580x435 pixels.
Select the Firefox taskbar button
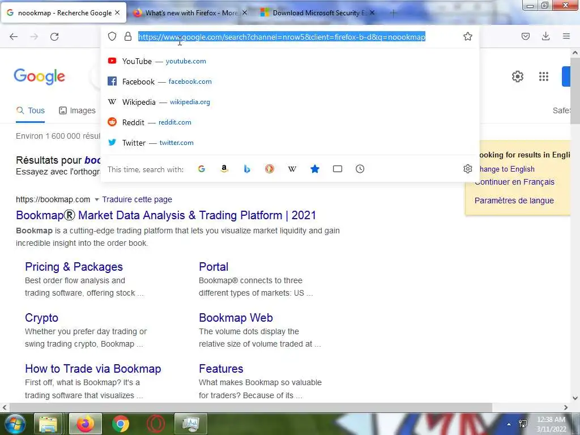coord(86,424)
